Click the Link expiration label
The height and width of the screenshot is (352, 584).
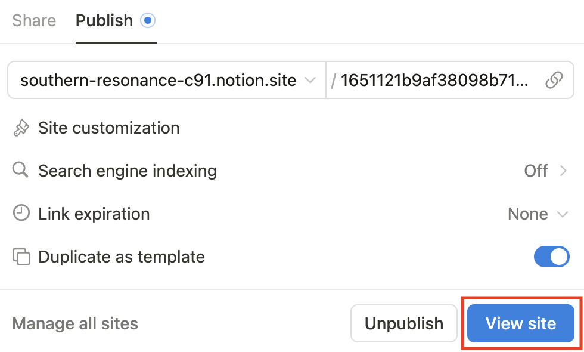[94, 214]
